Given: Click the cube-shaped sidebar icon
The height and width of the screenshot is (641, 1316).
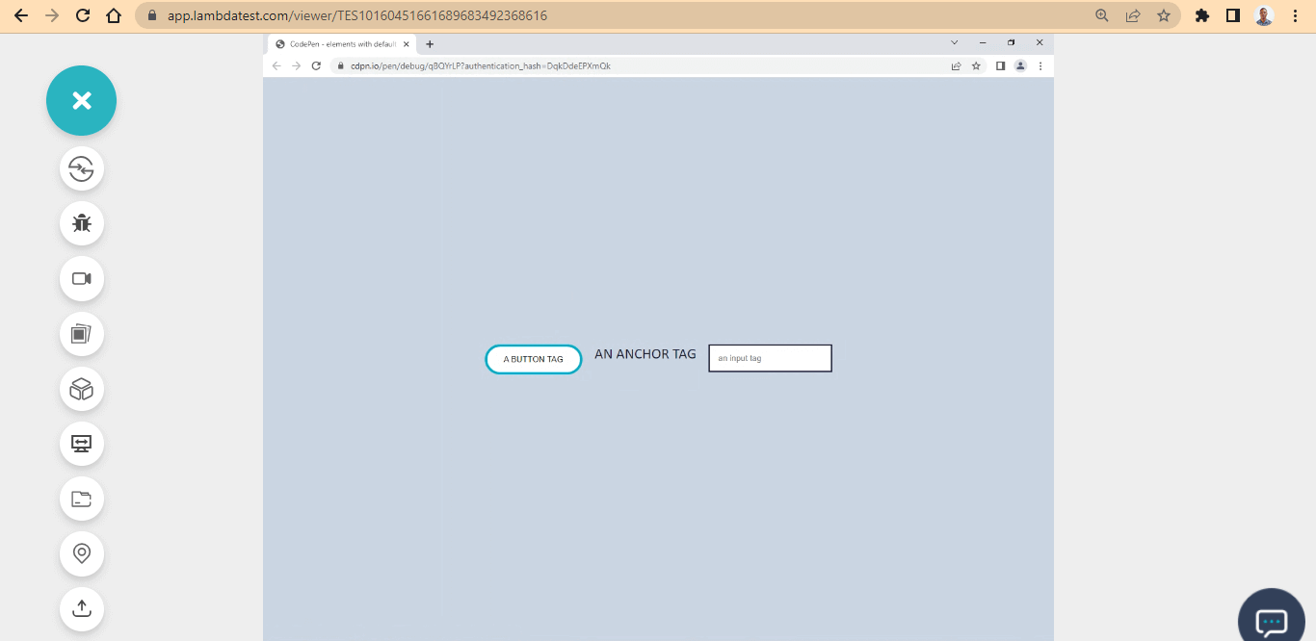Looking at the screenshot, I should pyautogui.click(x=82, y=389).
